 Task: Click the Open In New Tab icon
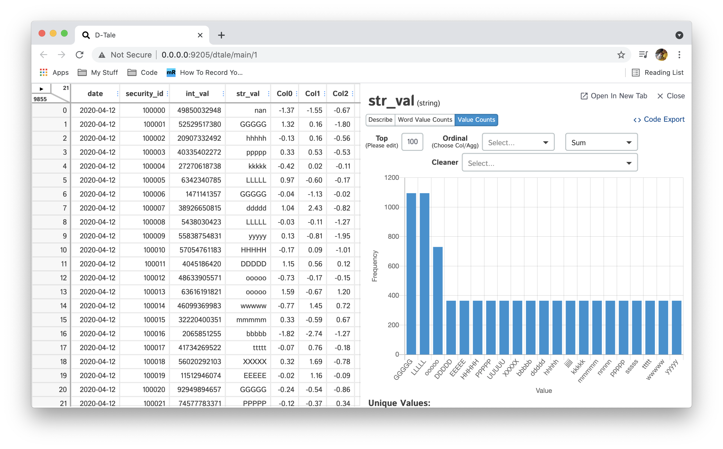(584, 96)
